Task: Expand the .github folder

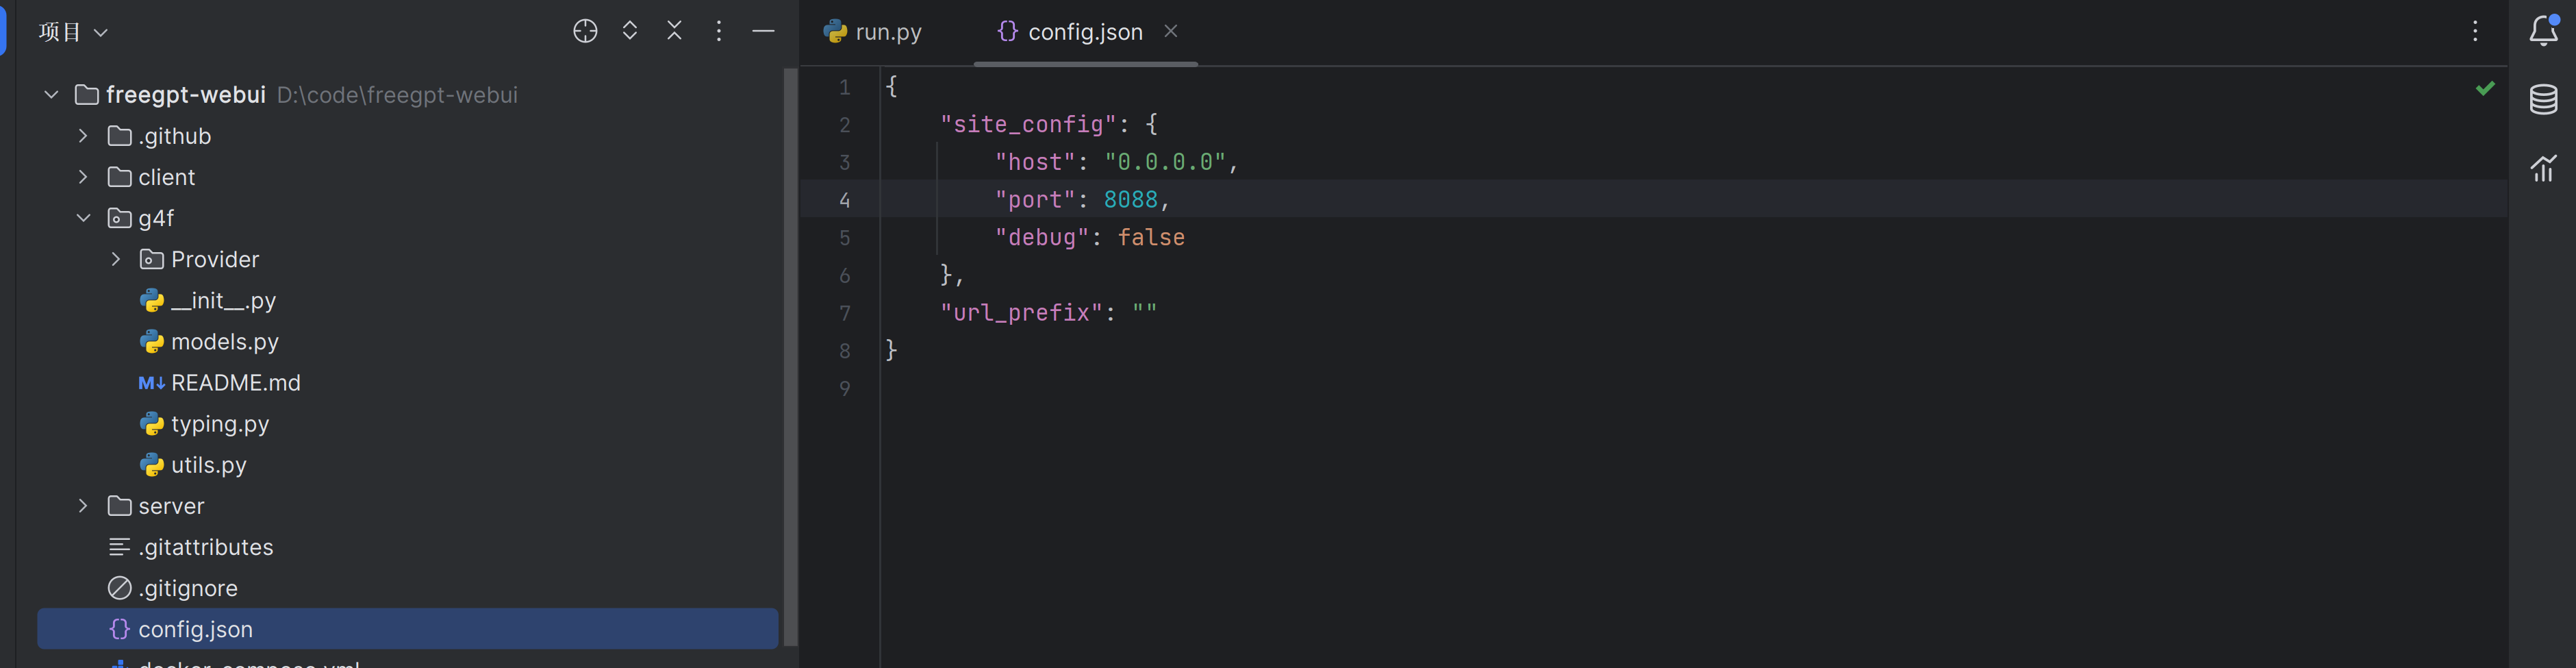Action: tap(83, 136)
